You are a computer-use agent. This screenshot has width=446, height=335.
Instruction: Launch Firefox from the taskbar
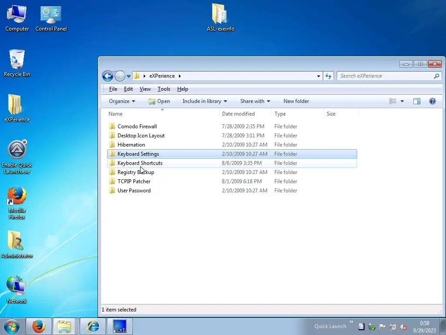[x=39, y=326]
